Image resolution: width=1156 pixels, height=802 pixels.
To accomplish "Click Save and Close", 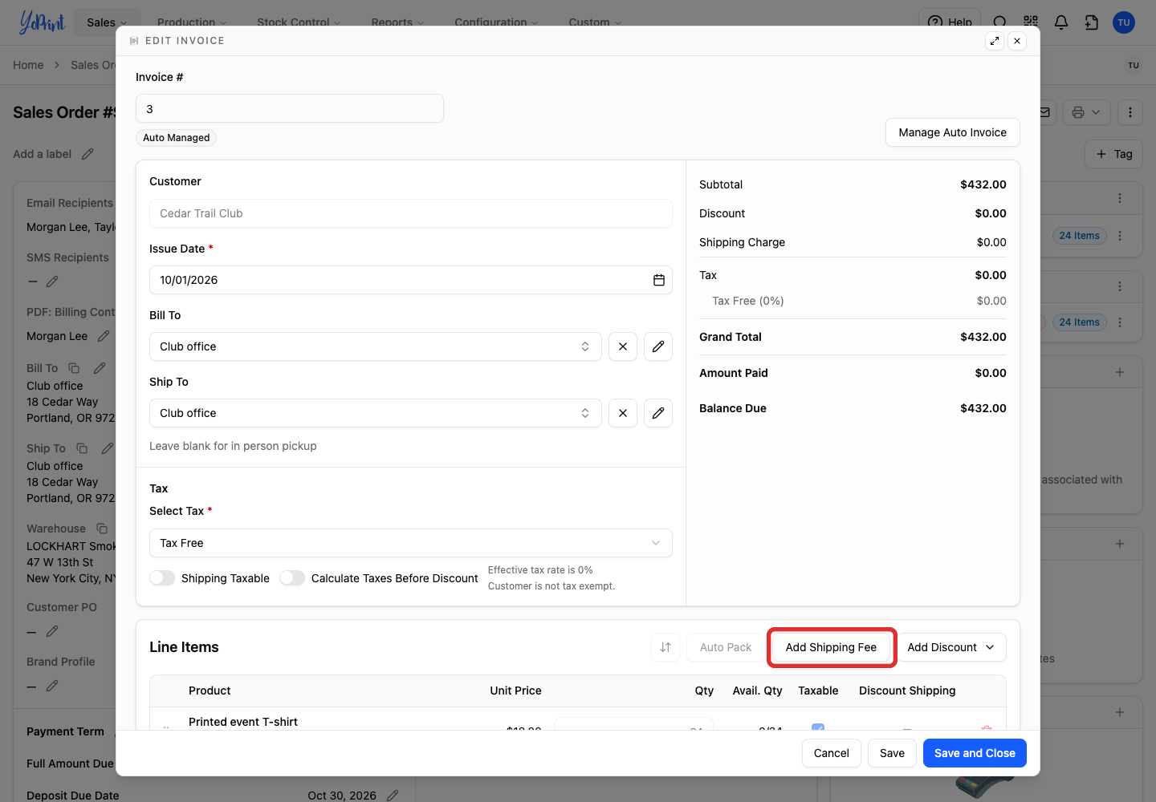I will pyautogui.click(x=975, y=753).
